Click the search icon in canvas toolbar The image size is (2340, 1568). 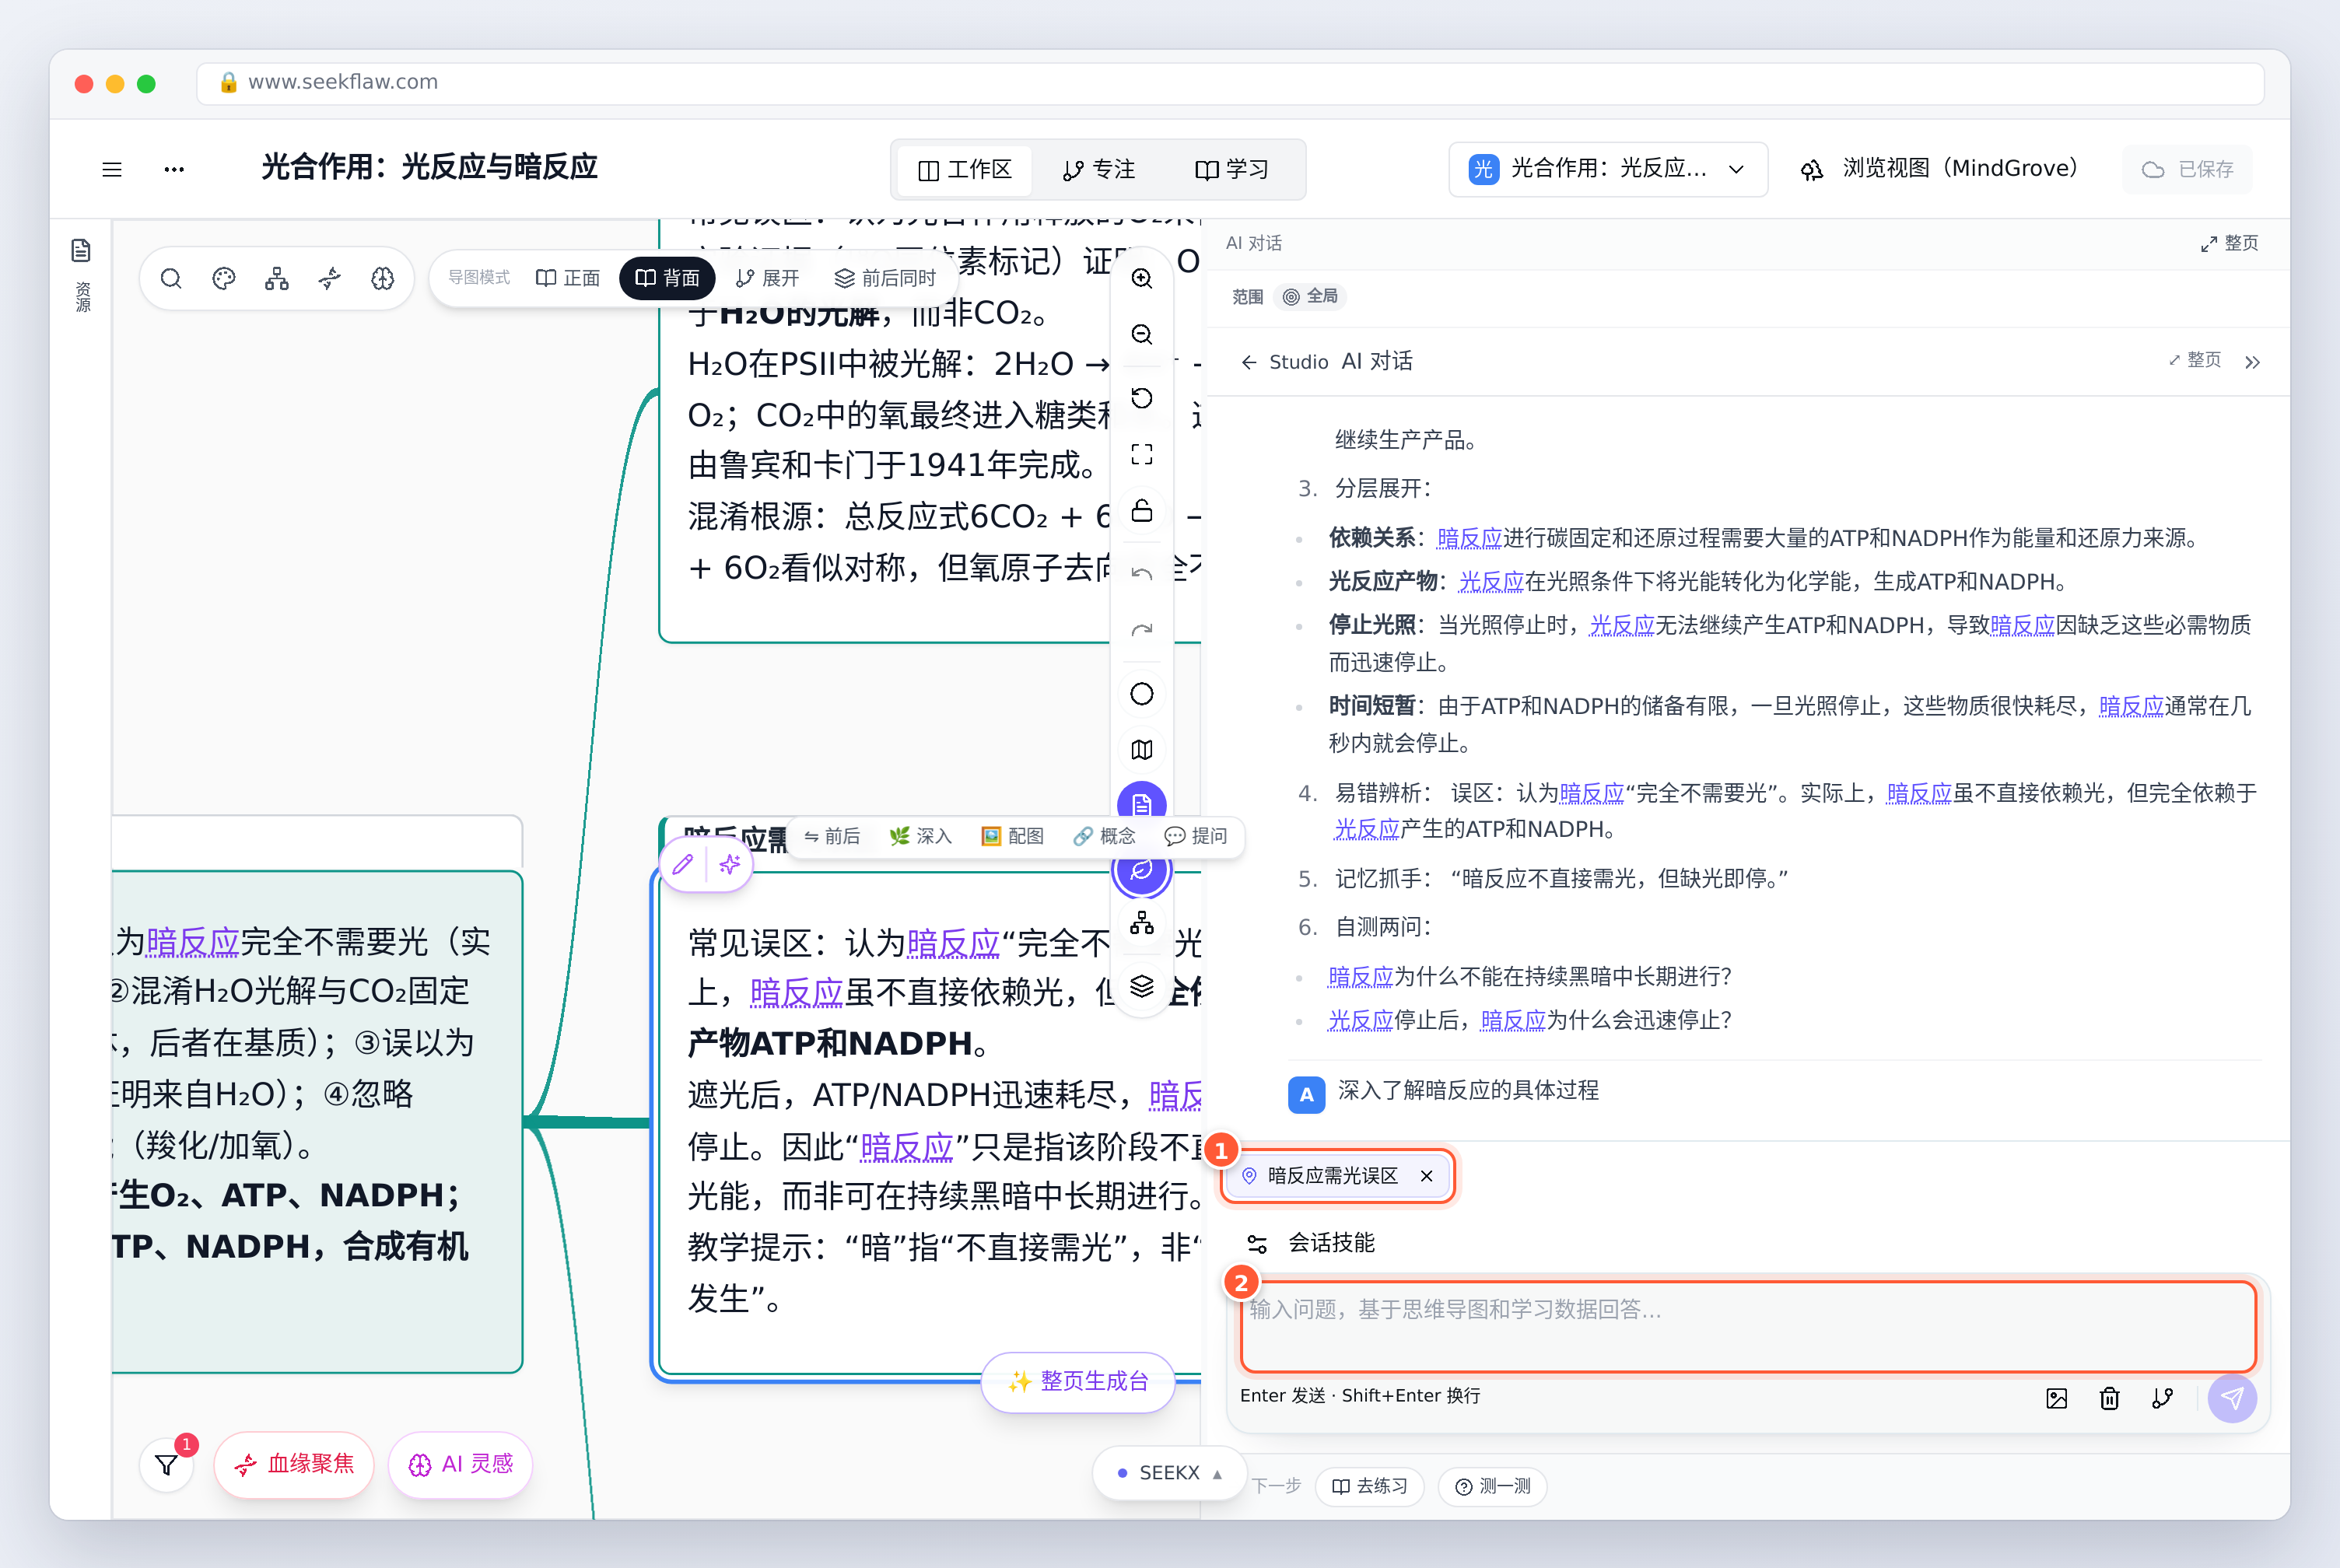click(171, 278)
